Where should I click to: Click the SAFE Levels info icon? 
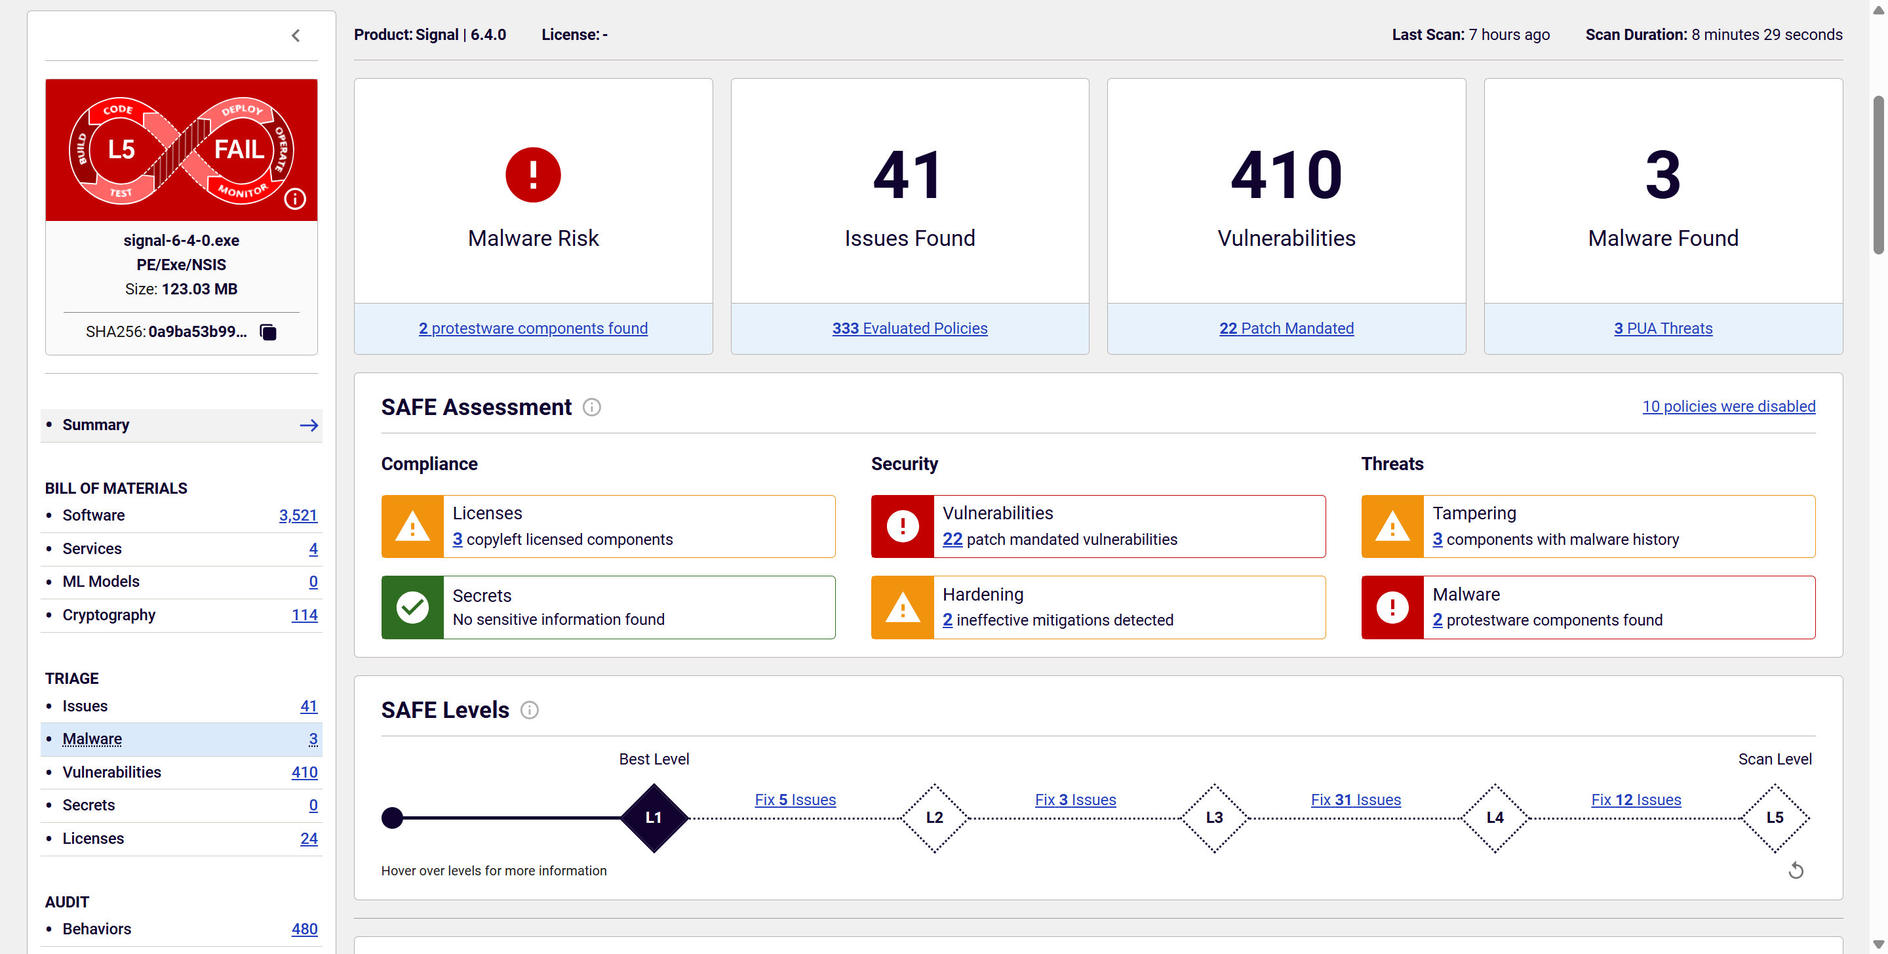click(529, 711)
